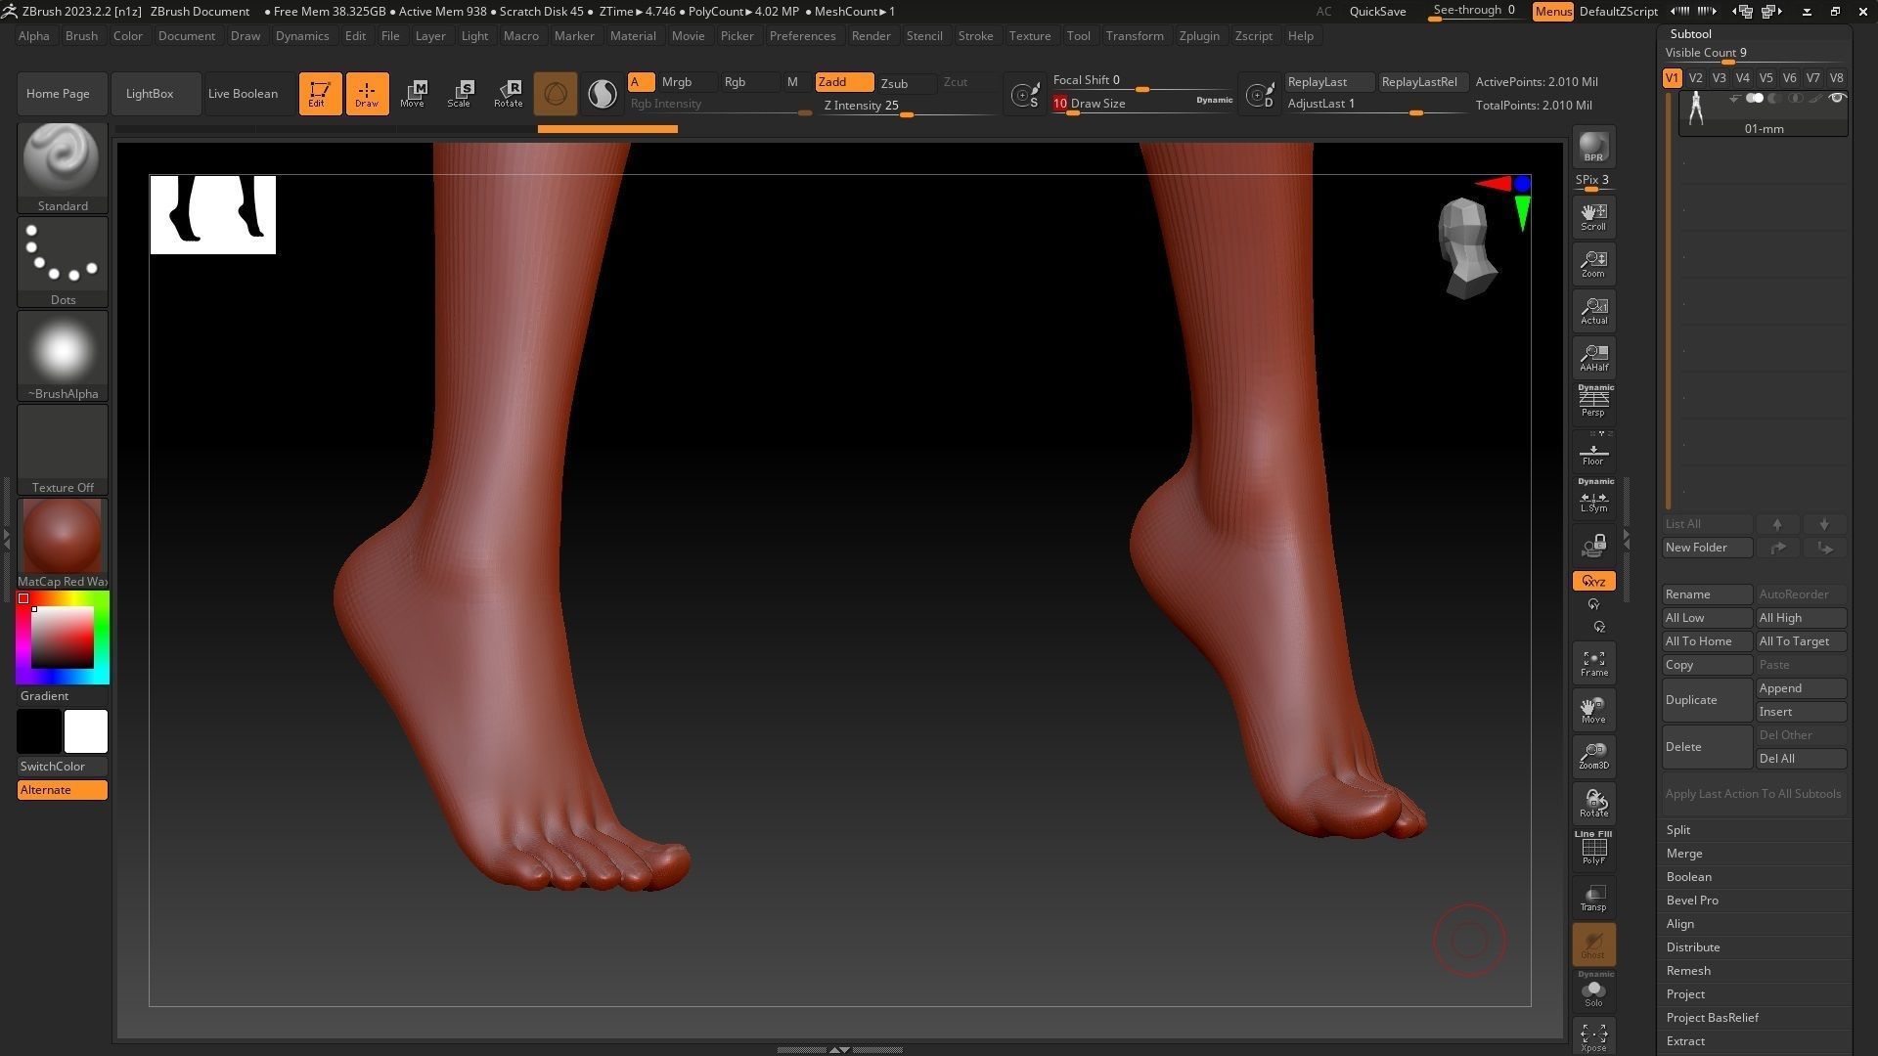Click the AAHalf view icon
Image resolution: width=1878 pixels, height=1056 pixels.
pos(1593,358)
